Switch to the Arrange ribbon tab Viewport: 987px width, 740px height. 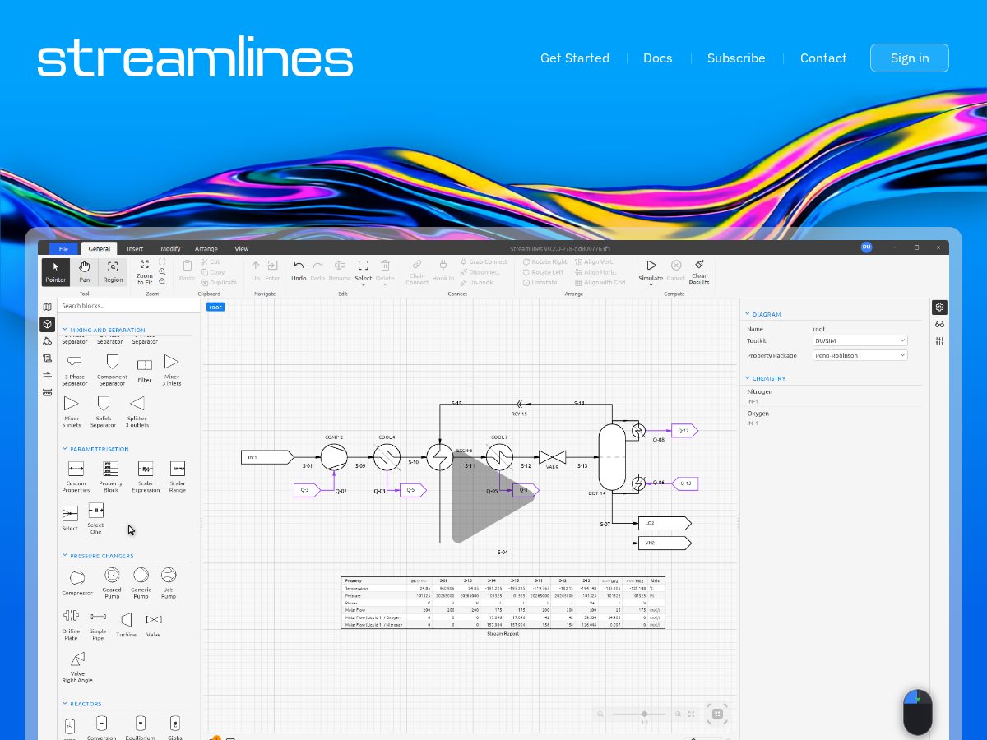[206, 248]
